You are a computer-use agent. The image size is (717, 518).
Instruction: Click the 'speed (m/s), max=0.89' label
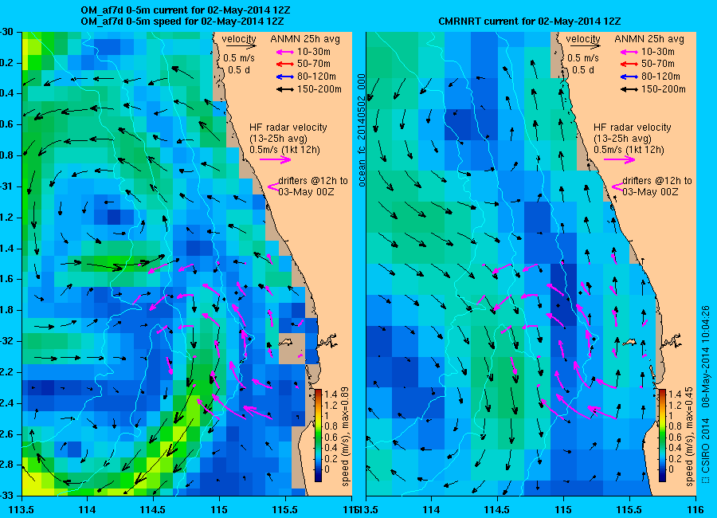345,437
